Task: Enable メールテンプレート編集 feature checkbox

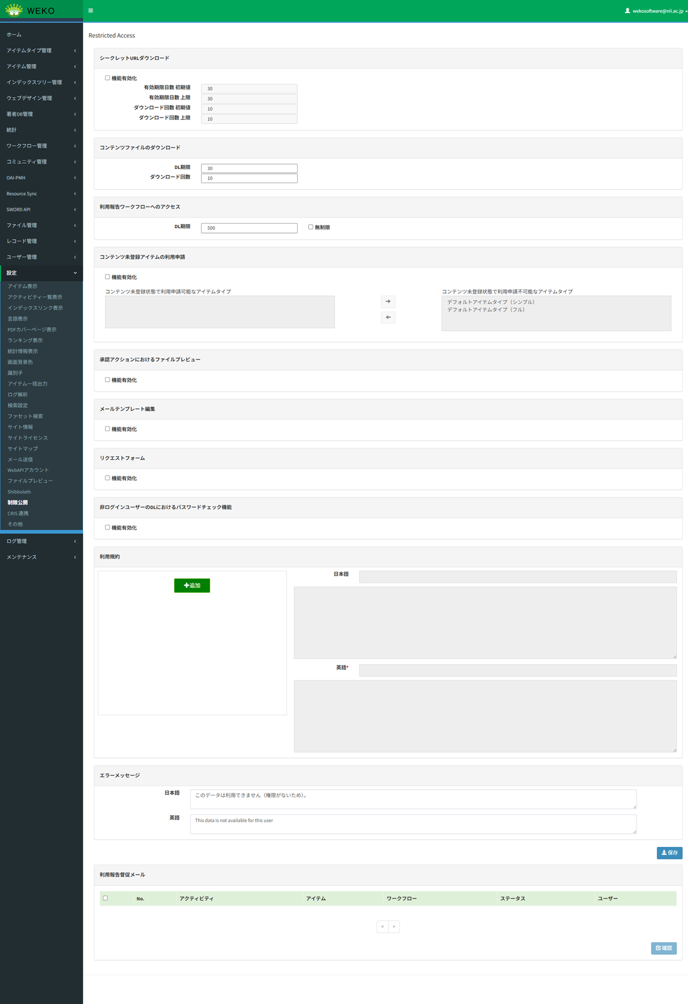Action: 107,429
